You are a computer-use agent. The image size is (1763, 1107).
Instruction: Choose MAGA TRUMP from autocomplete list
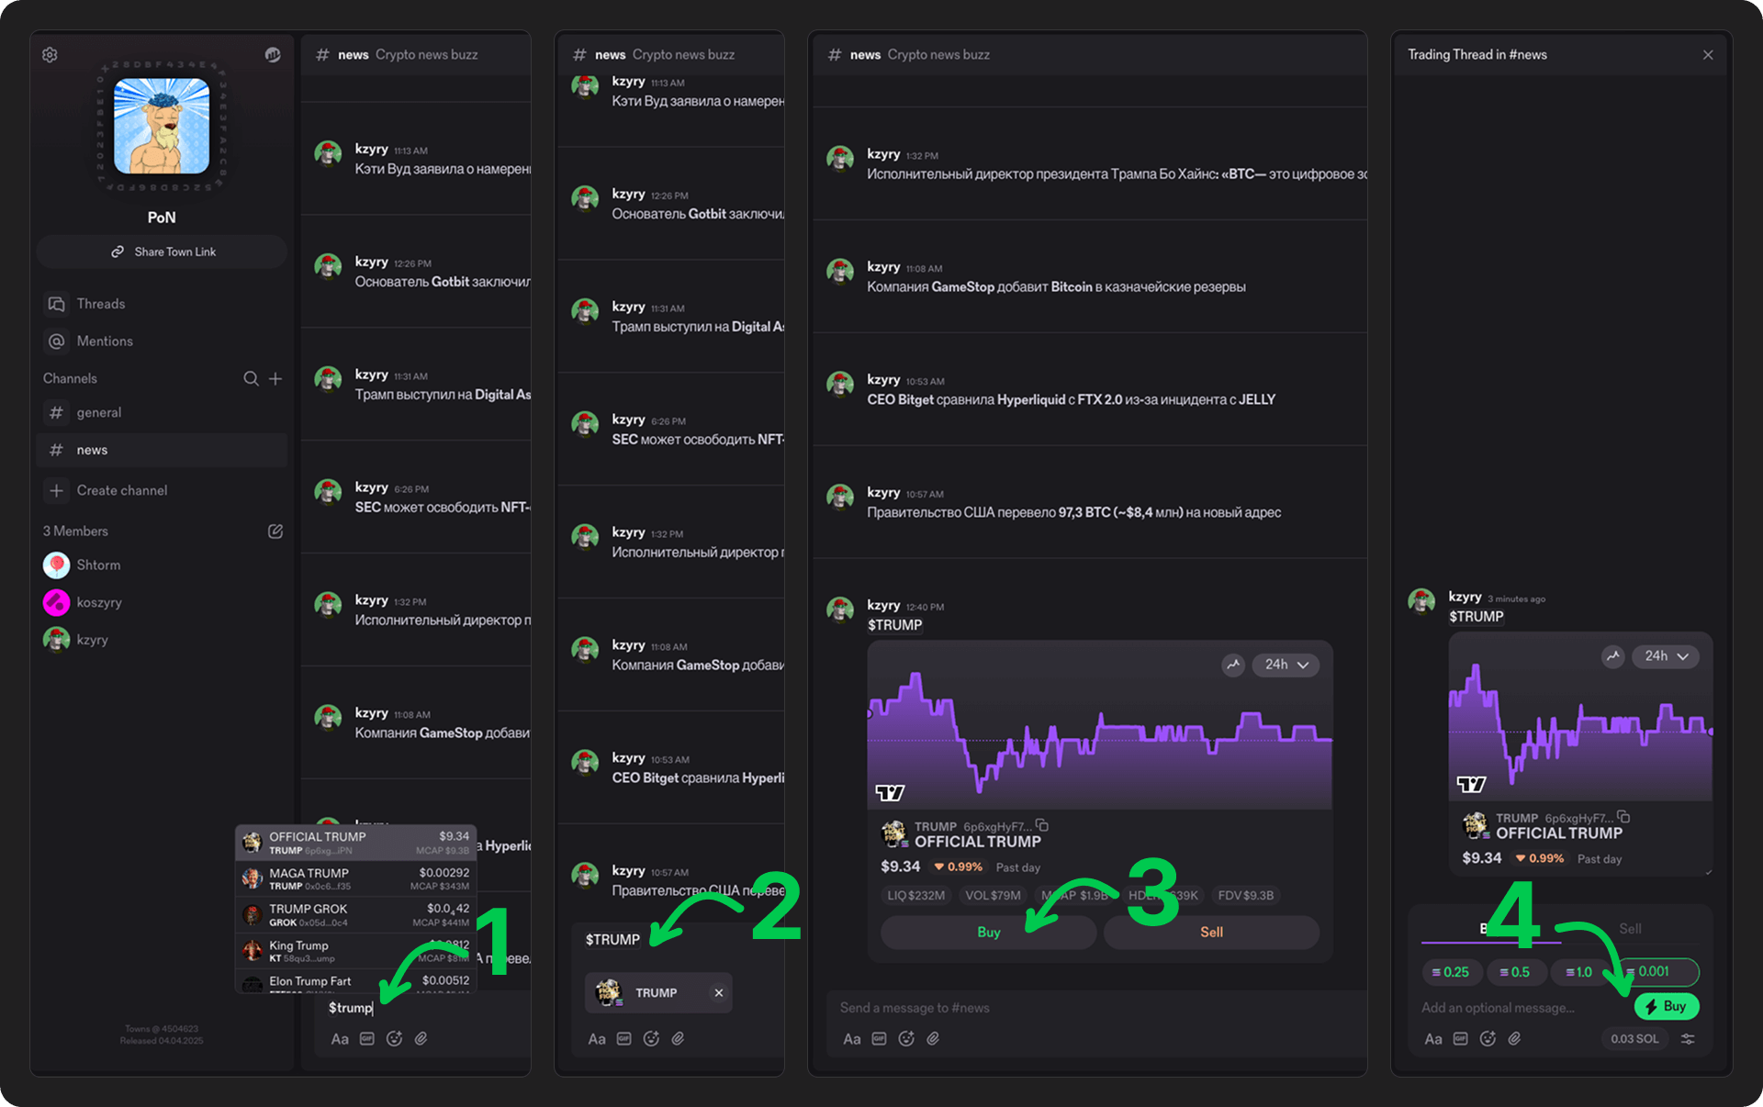356,878
